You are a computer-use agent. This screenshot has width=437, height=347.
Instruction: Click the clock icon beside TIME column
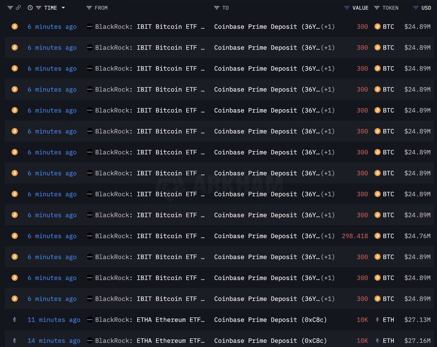[x=31, y=7]
